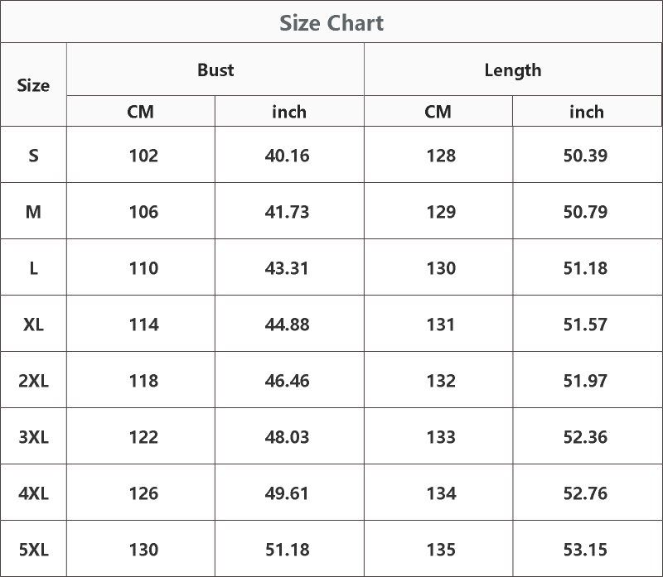Select bust inch value 46.46

coord(287,381)
